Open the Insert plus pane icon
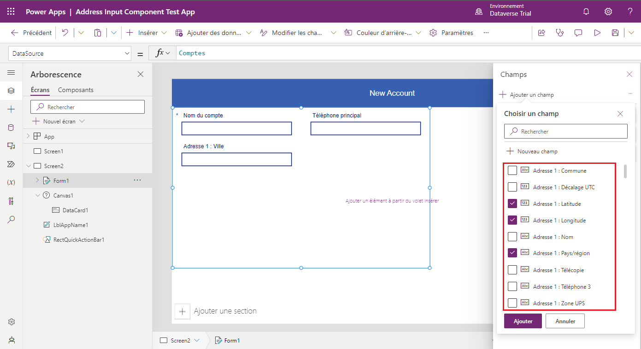The height and width of the screenshot is (349, 641). (x=11, y=109)
